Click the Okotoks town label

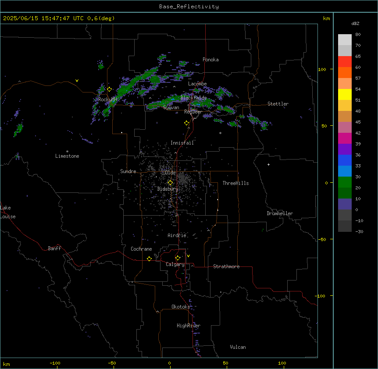pos(181,307)
